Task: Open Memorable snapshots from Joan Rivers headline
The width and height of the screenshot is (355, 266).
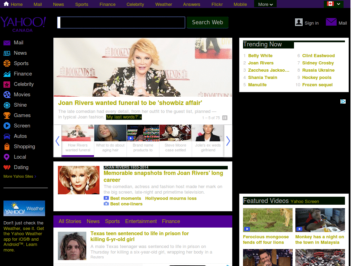Action: (x=163, y=176)
